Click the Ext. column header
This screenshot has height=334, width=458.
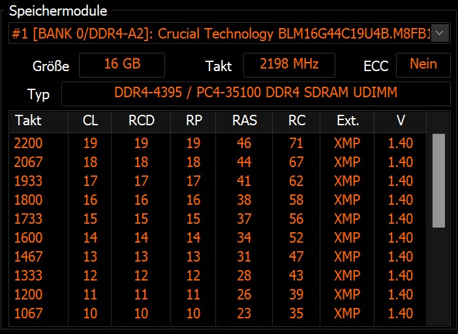pyautogui.click(x=347, y=121)
